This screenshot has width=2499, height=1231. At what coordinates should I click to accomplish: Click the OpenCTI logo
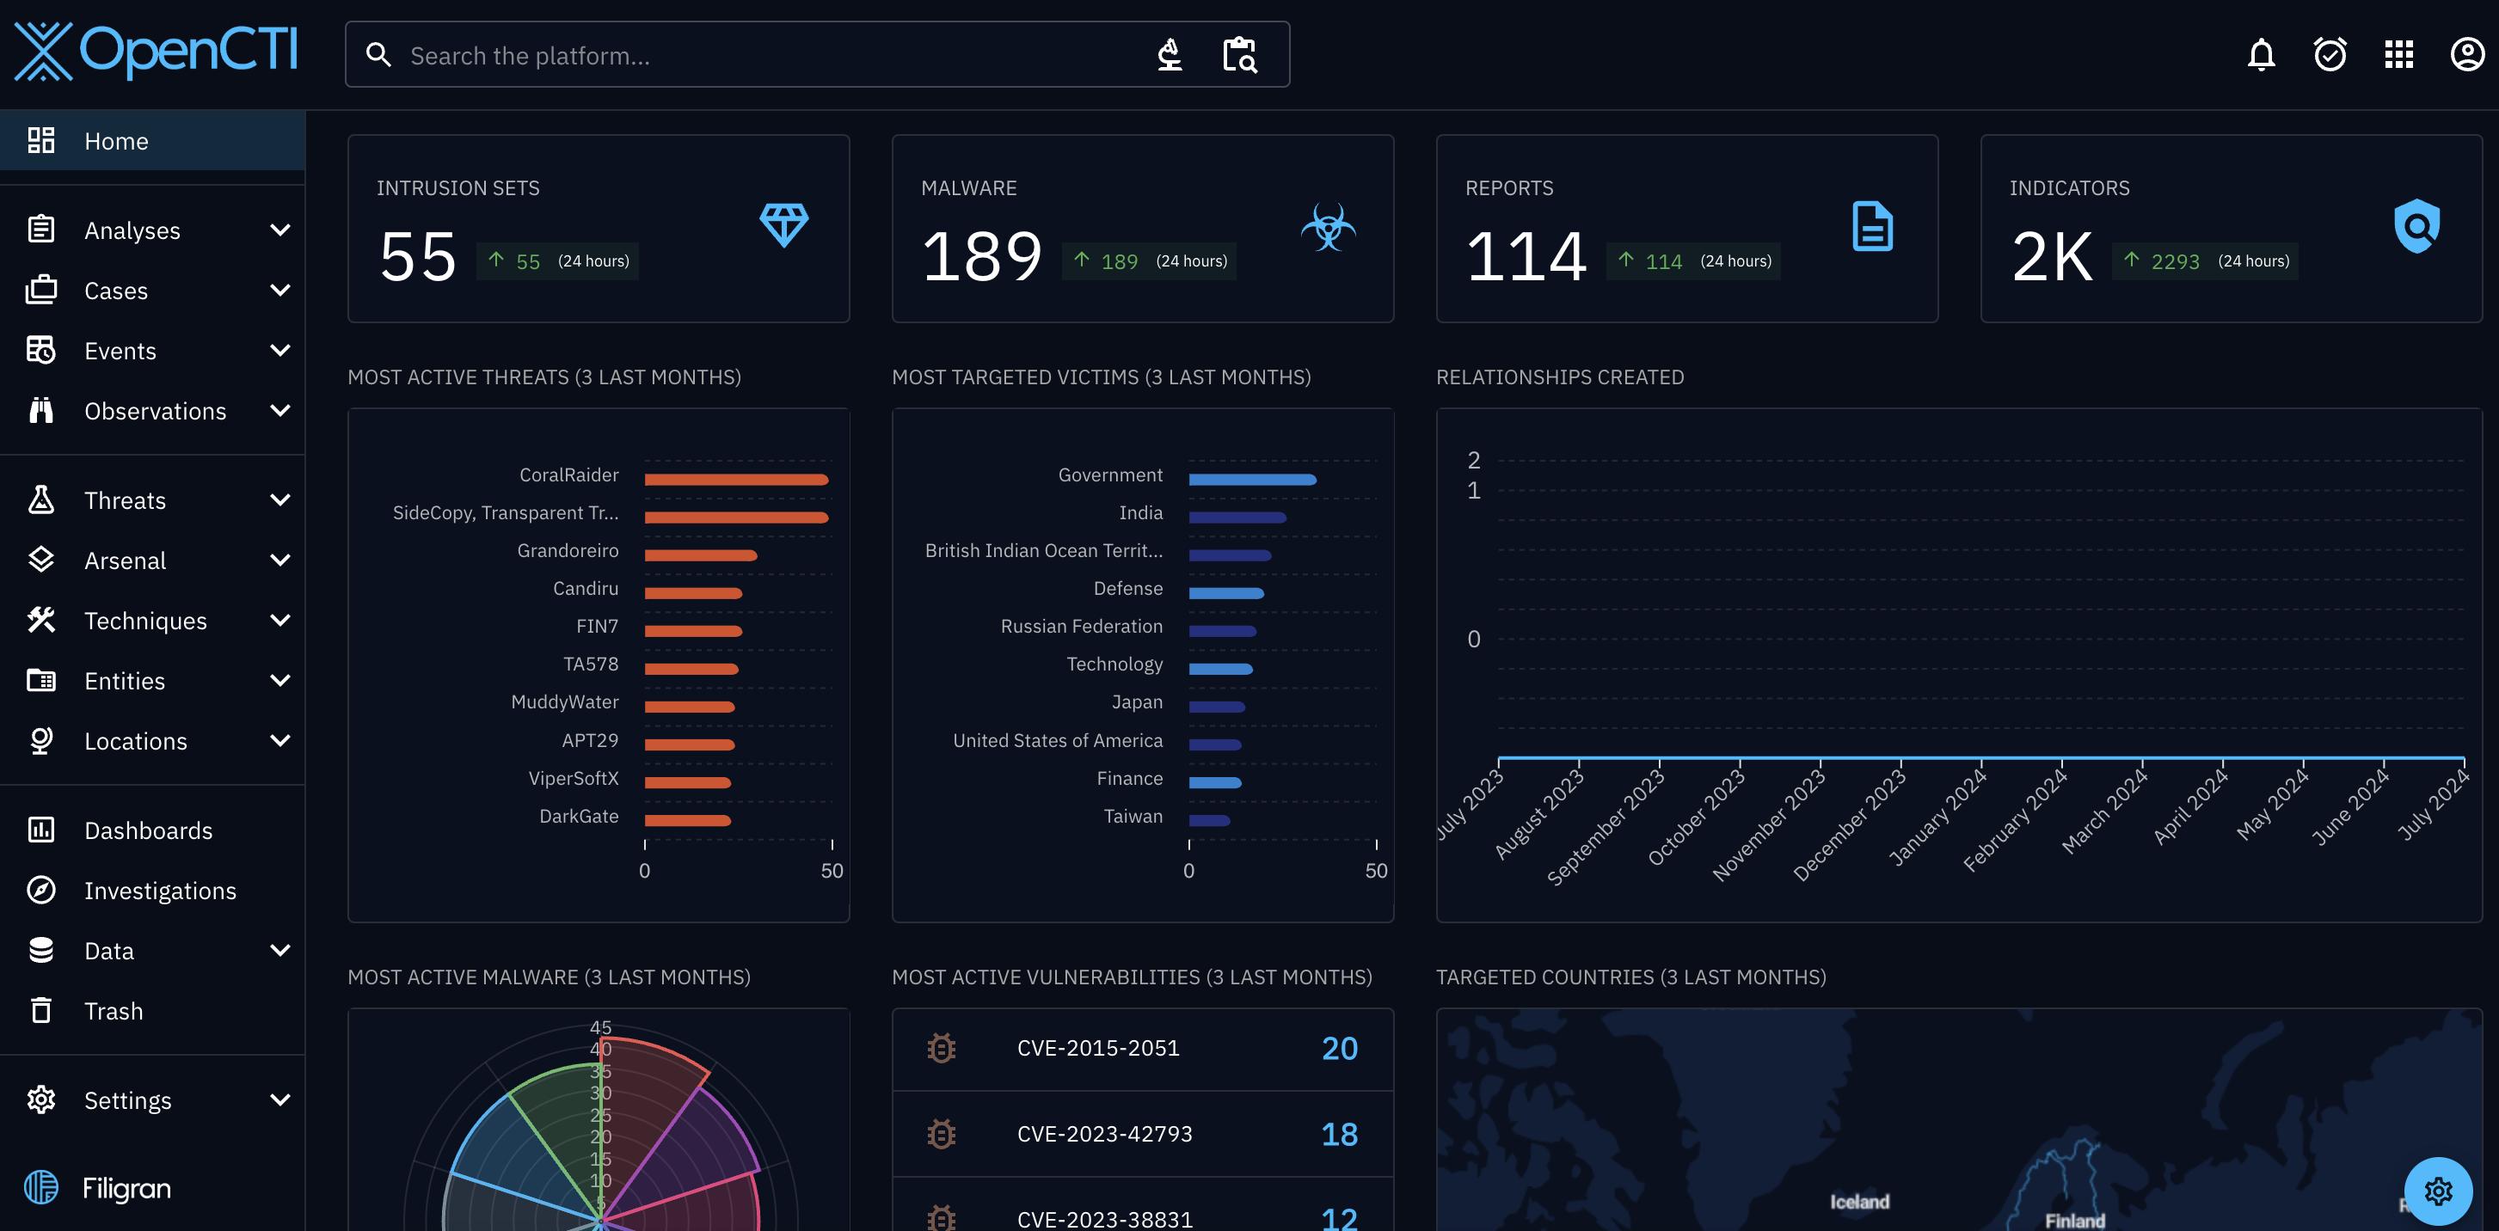coord(155,51)
